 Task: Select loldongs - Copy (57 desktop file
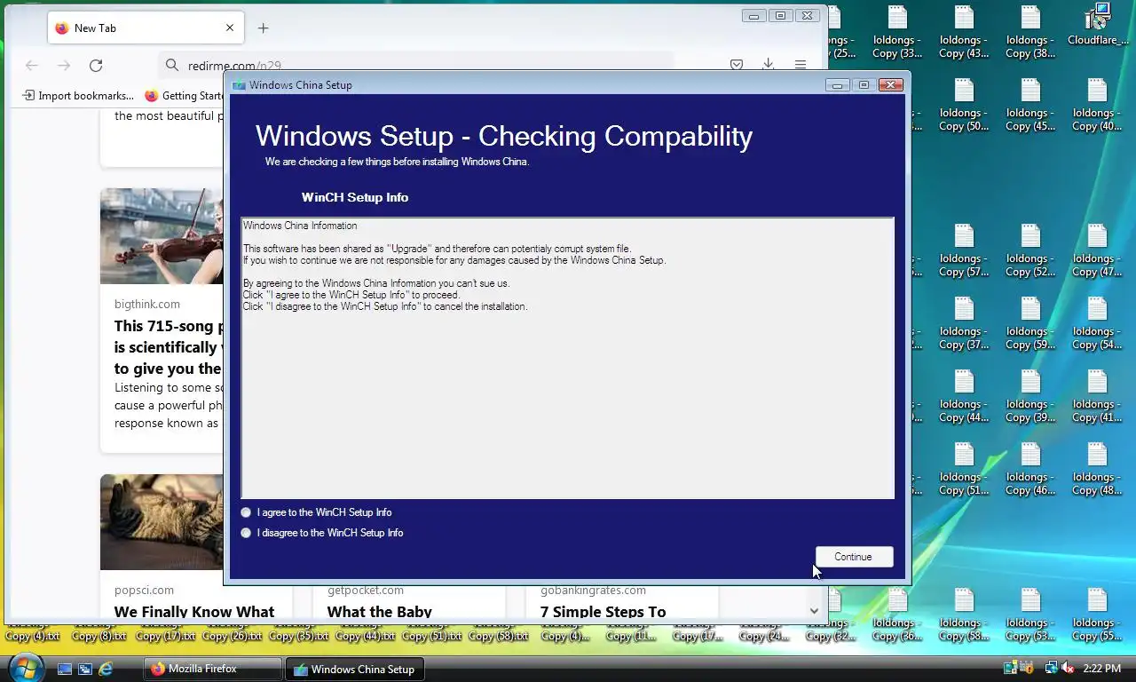pos(964,250)
